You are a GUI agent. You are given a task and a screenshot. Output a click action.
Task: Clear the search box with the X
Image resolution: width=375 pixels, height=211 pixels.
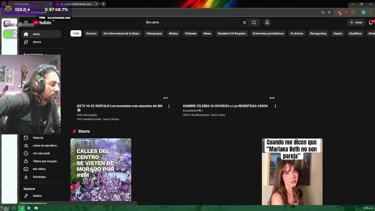click(244, 23)
